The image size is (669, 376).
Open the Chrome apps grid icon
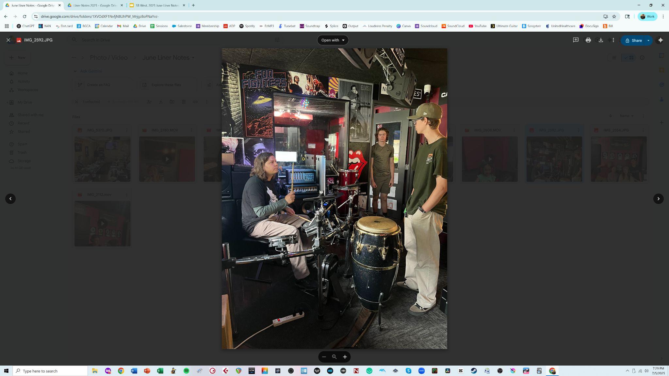pyautogui.click(x=7, y=26)
